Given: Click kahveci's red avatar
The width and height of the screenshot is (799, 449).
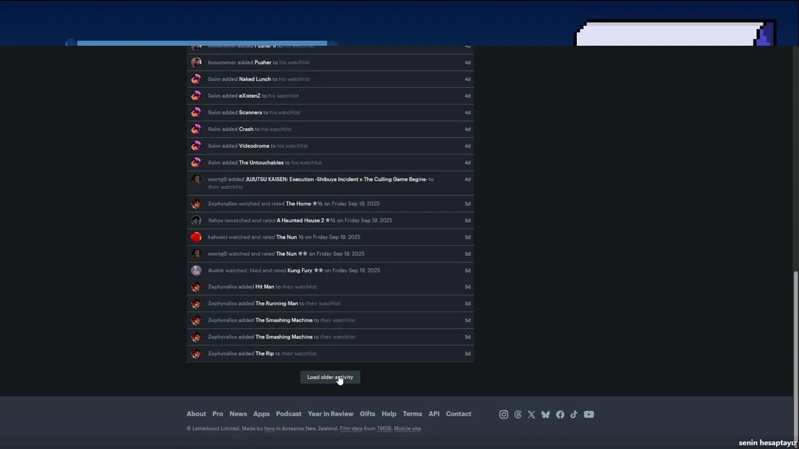Looking at the screenshot, I should (196, 237).
